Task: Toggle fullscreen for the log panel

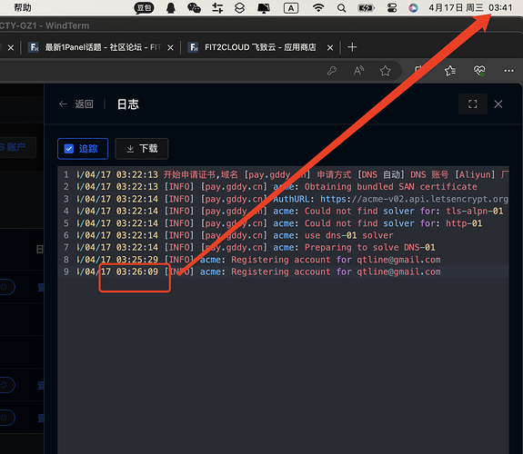Action: (x=473, y=104)
